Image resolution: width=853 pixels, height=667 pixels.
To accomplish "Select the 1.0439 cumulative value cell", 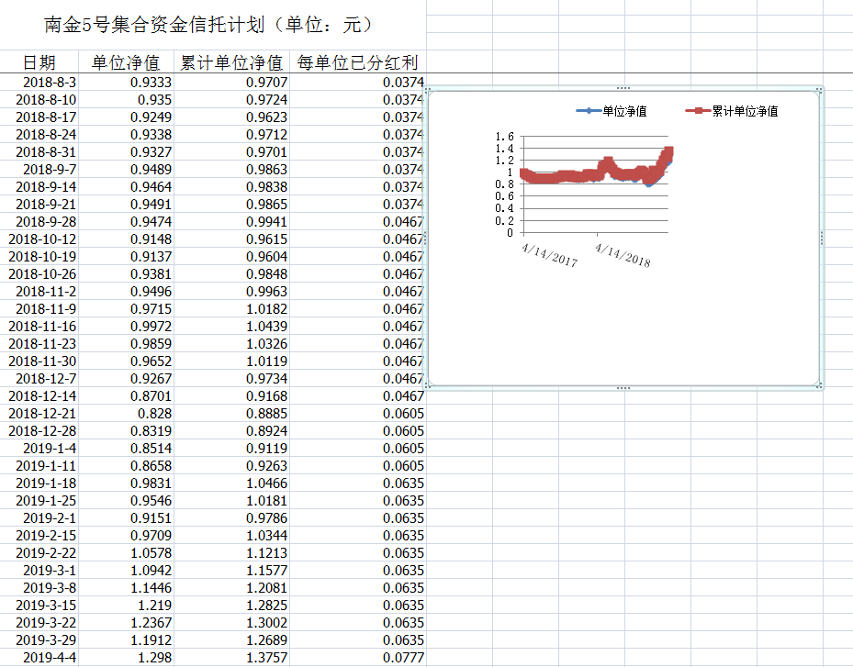I will pos(231,327).
